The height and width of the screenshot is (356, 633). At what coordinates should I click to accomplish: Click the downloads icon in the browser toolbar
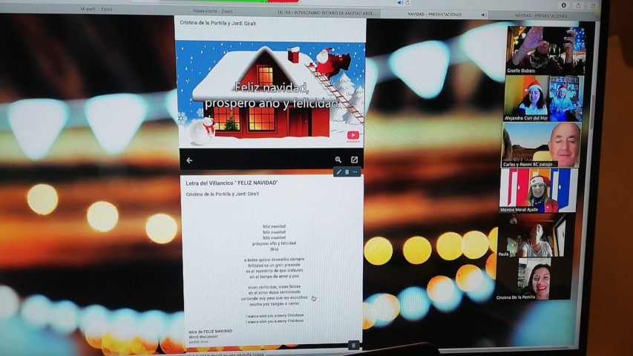(563, 5)
